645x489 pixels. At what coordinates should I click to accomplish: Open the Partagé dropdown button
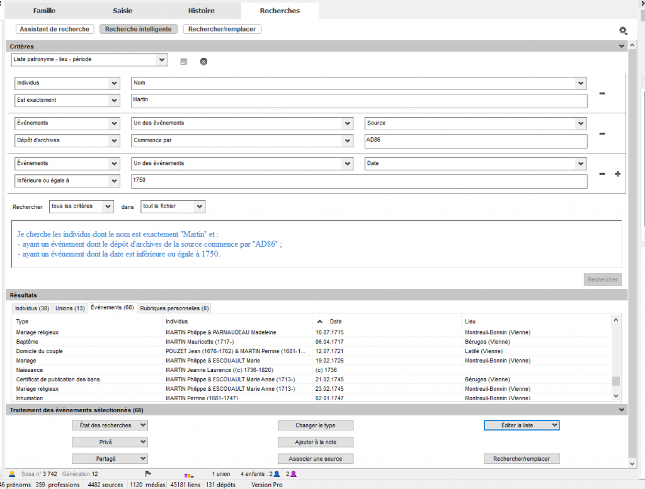click(x=110, y=459)
